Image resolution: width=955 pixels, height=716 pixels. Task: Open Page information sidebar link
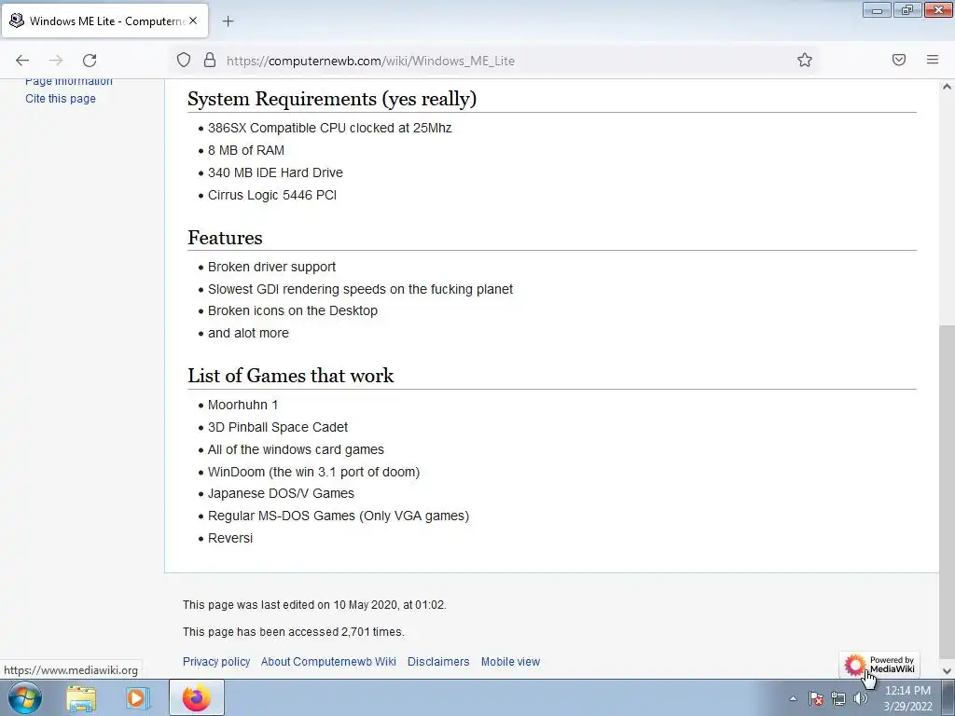[68, 82]
